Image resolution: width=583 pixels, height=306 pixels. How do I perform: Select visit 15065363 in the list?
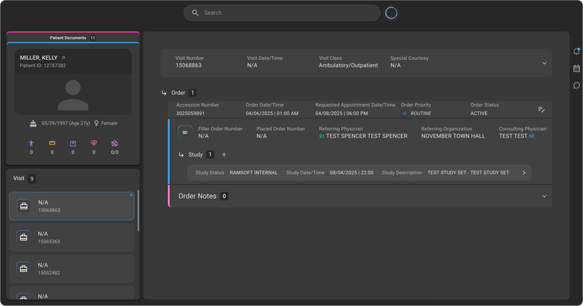(x=72, y=237)
